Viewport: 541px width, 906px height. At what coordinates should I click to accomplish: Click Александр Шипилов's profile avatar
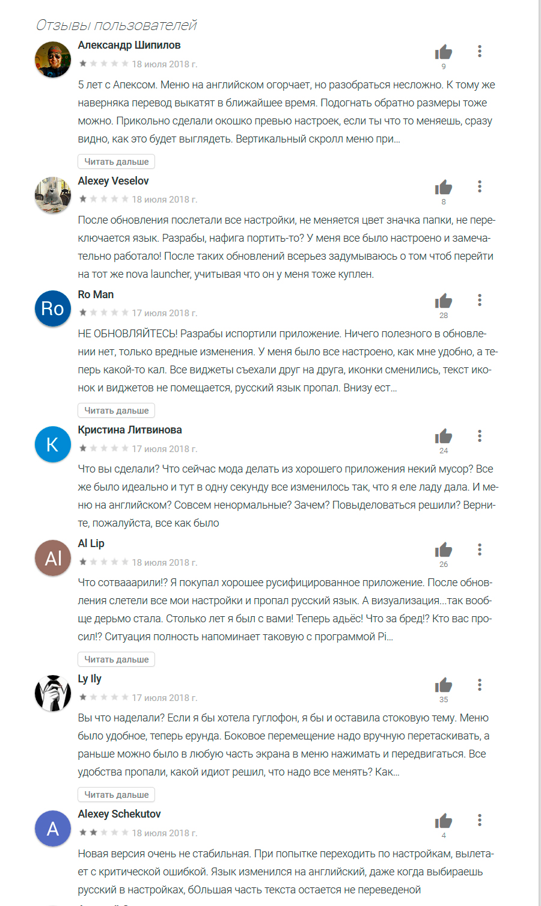point(53,60)
